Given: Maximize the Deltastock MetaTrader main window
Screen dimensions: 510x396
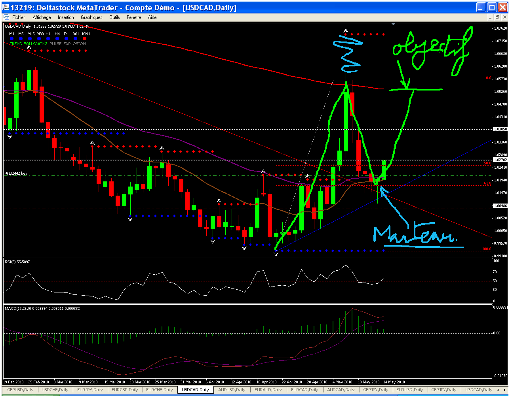Looking at the screenshot, I should click(492, 8).
